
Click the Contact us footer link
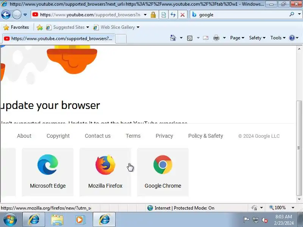coord(98,136)
